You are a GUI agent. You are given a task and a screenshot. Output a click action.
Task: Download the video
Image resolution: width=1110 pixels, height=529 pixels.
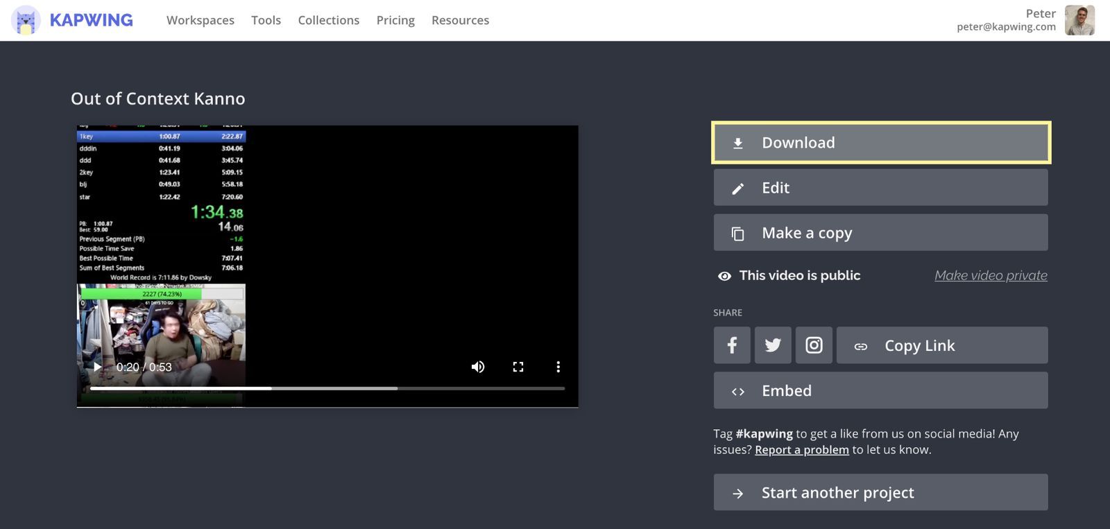point(880,143)
